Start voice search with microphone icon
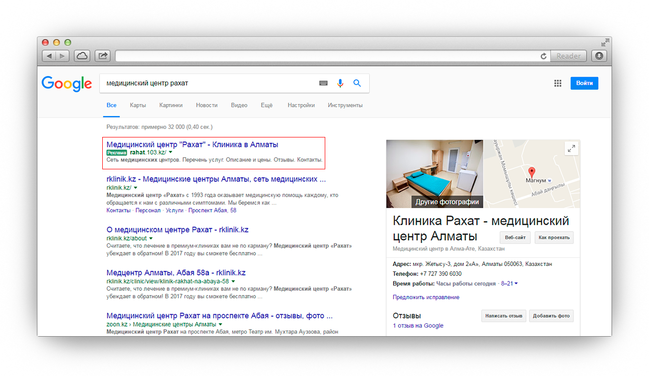 (340, 83)
